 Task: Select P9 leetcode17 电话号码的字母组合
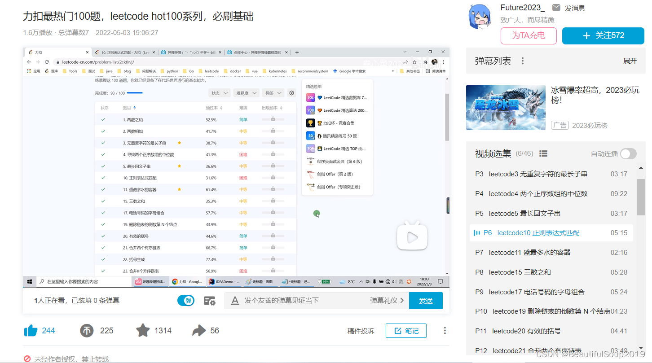[x=551, y=292]
